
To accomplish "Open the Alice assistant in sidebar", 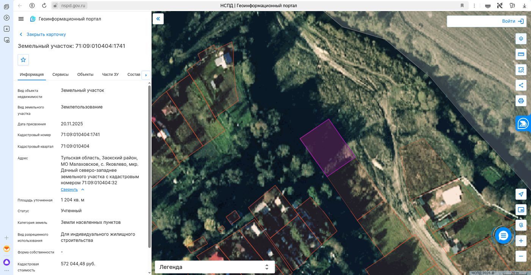I will point(6,262).
